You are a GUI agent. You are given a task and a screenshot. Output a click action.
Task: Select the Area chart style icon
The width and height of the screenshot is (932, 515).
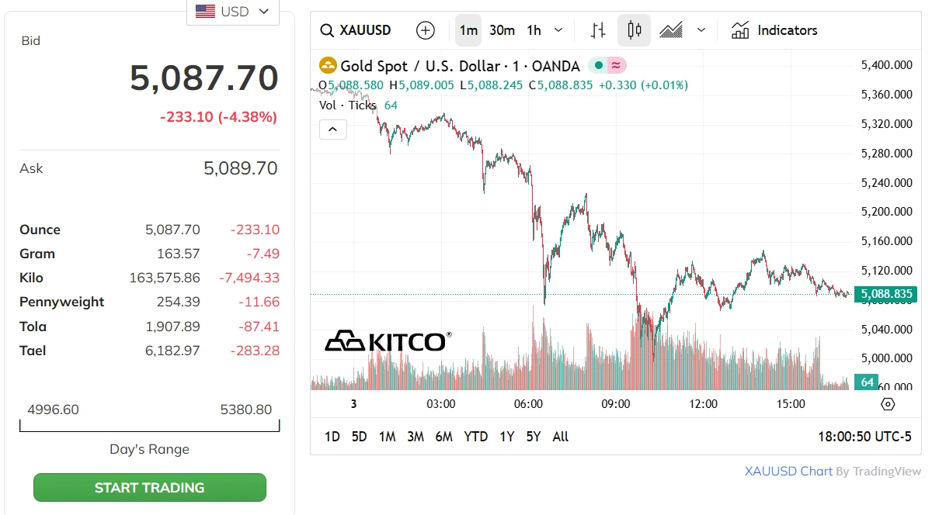pyautogui.click(x=671, y=30)
